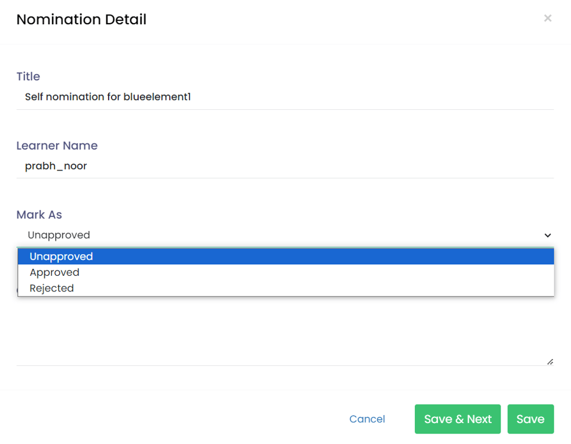Click the comment box resize handle
The width and height of the screenshot is (571, 444).
click(550, 362)
